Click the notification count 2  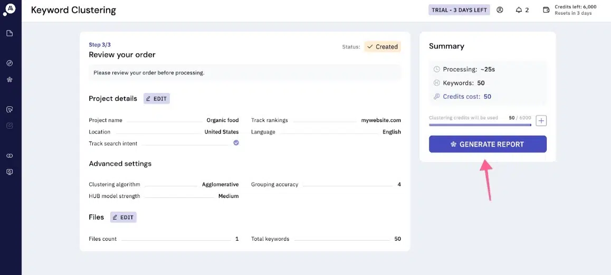527,10
